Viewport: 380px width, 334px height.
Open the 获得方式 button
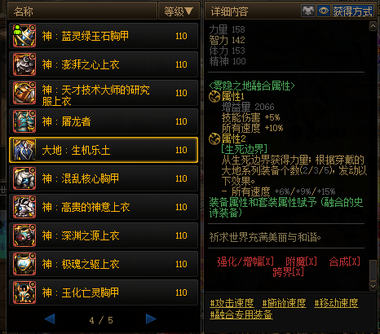coord(352,11)
